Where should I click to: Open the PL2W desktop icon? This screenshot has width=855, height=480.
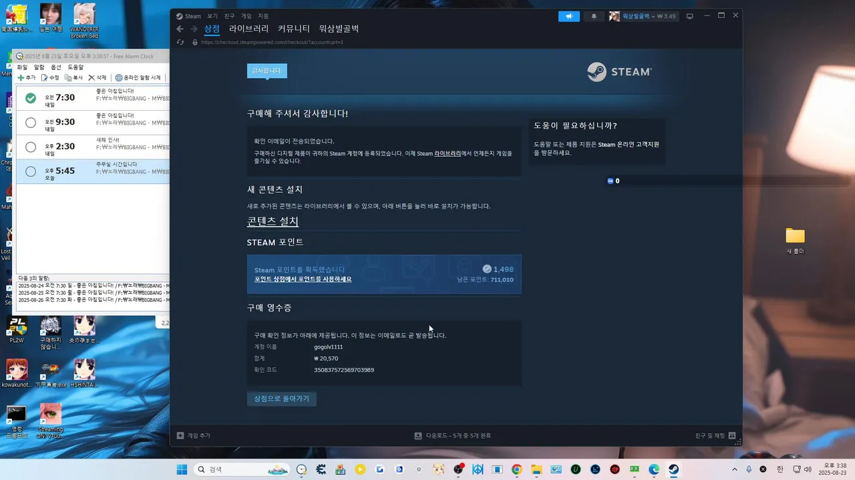[x=17, y=331]
